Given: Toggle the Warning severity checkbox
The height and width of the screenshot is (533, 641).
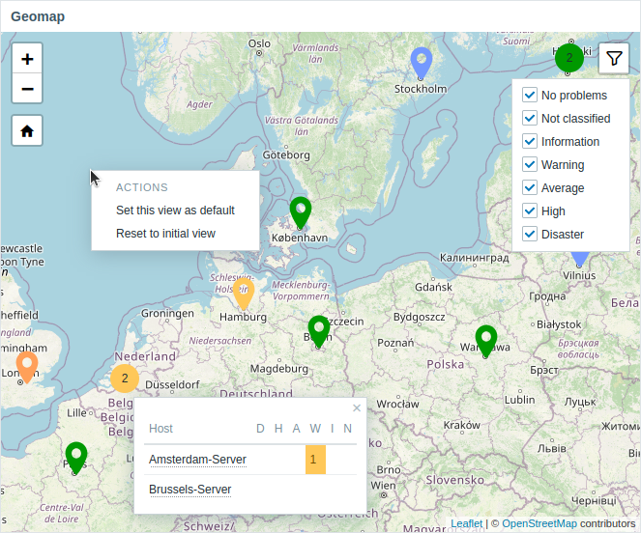Looking at the screenshot, I should click(x=530, y=164).
